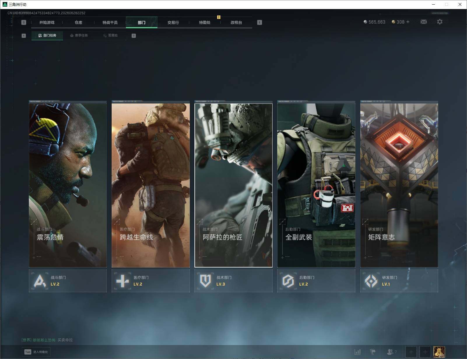The width and height of the screenshot is (467, 359).
Task: Click the 战斗部门 LV.2 button
Action: pyautogui.click(x=68, y=281)
